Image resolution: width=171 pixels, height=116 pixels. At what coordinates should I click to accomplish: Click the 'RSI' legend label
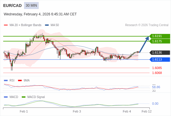12,81
